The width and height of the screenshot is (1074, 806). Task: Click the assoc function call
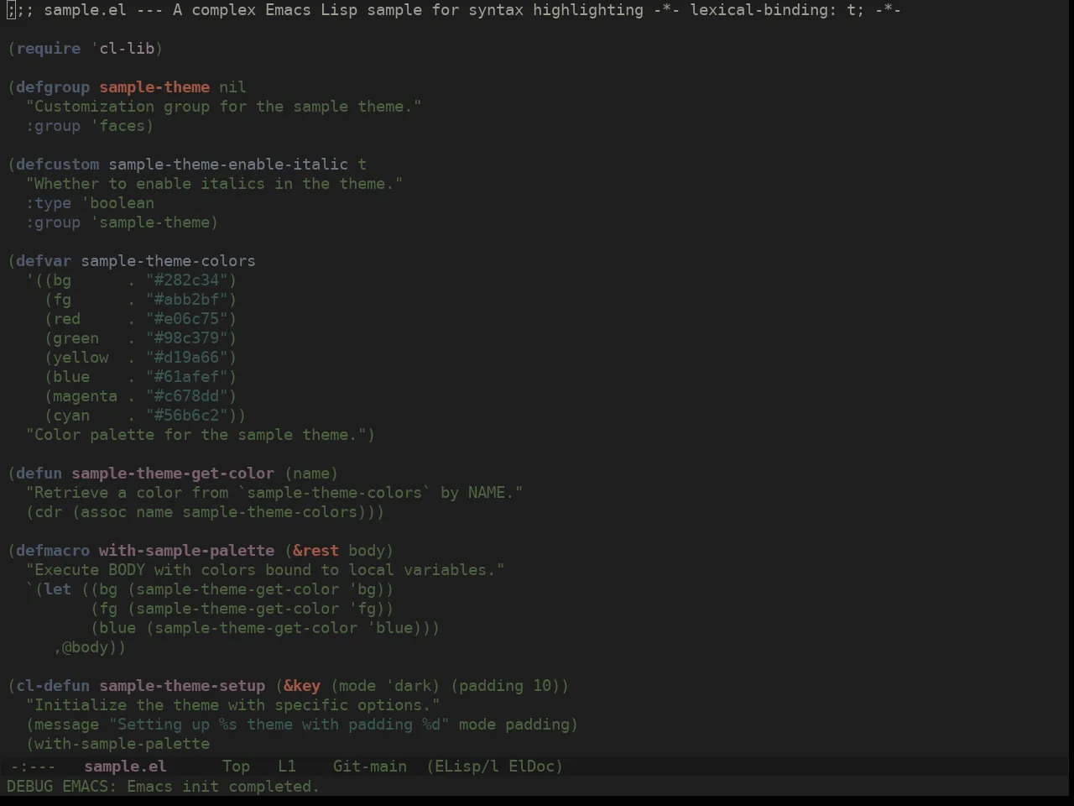(104, 512)
